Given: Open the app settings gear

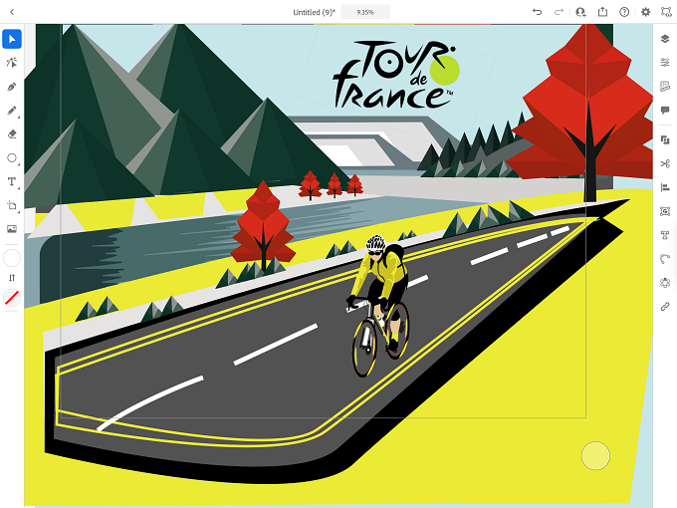Looking at the screenshot, I should [645, 12].
